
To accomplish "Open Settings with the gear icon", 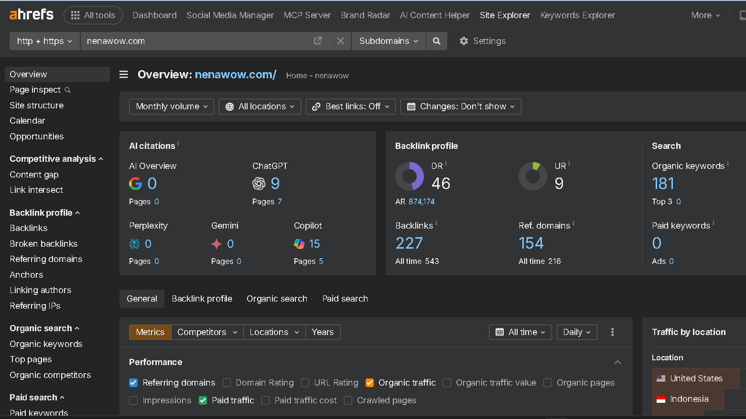I will 482,41.
